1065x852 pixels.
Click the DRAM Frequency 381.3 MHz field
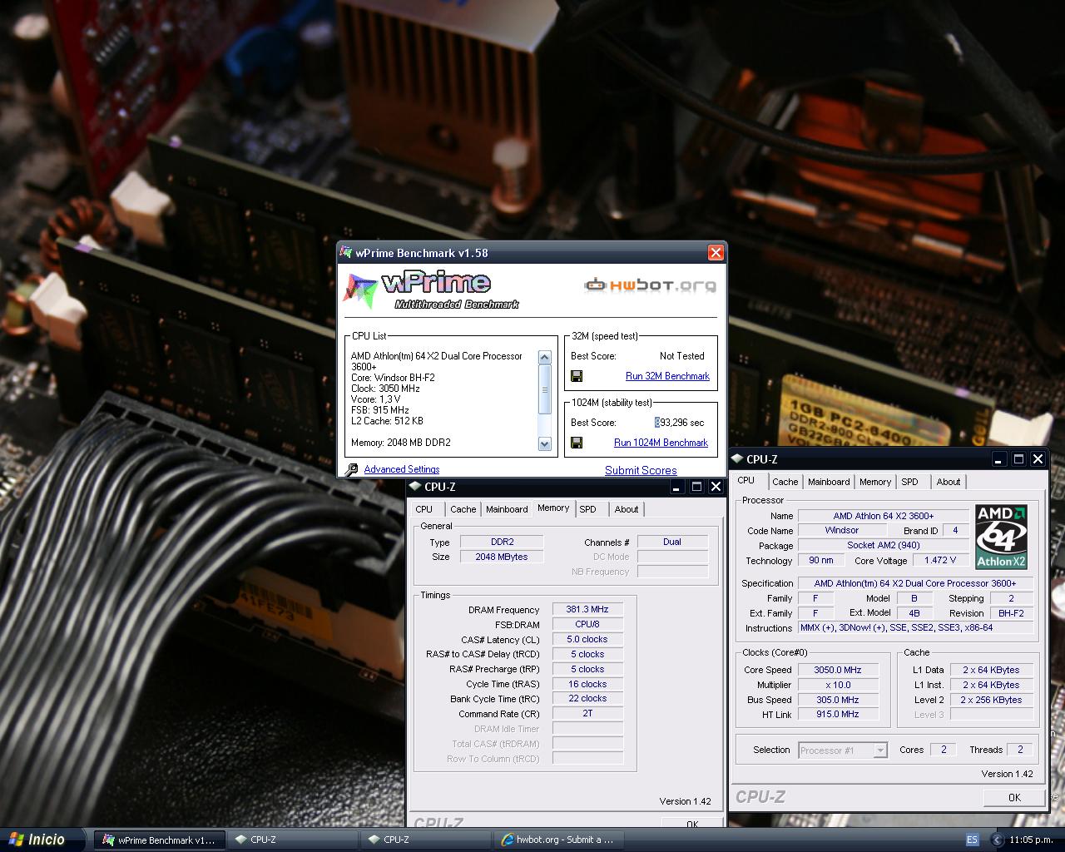tap(587, 610)
